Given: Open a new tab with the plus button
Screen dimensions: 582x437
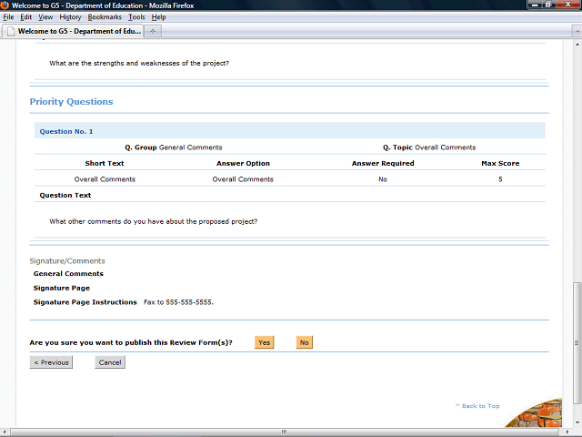Looking at the screenshot, I should click(153, 31).
